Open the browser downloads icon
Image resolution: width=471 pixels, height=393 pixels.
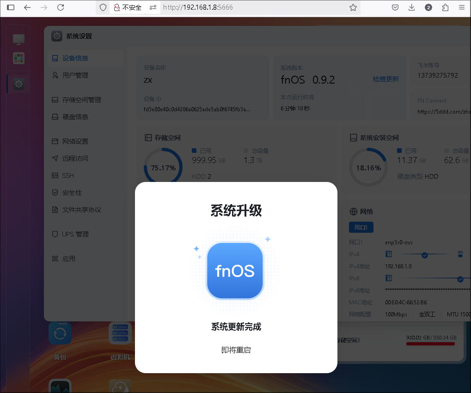411,7
